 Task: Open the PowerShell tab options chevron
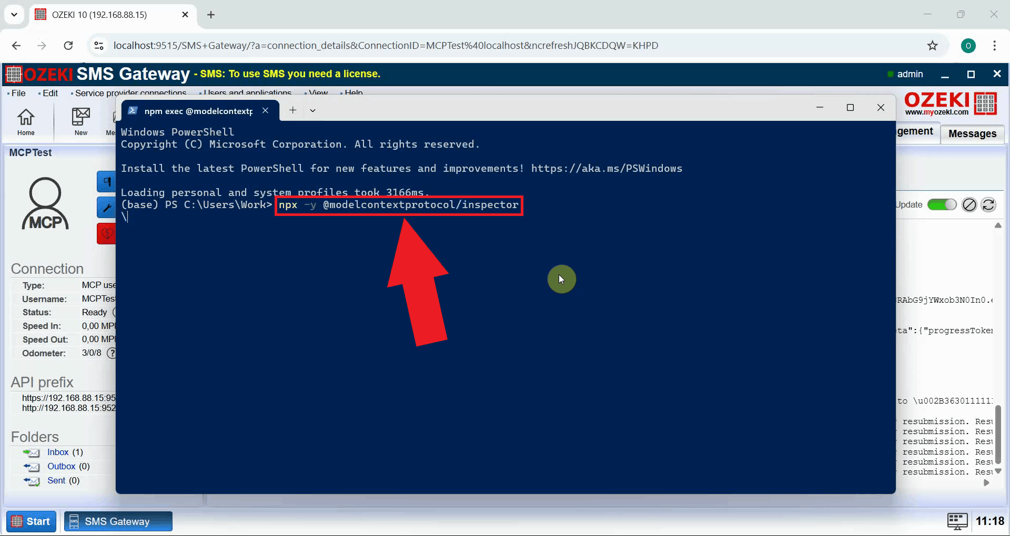coord(313,110)
